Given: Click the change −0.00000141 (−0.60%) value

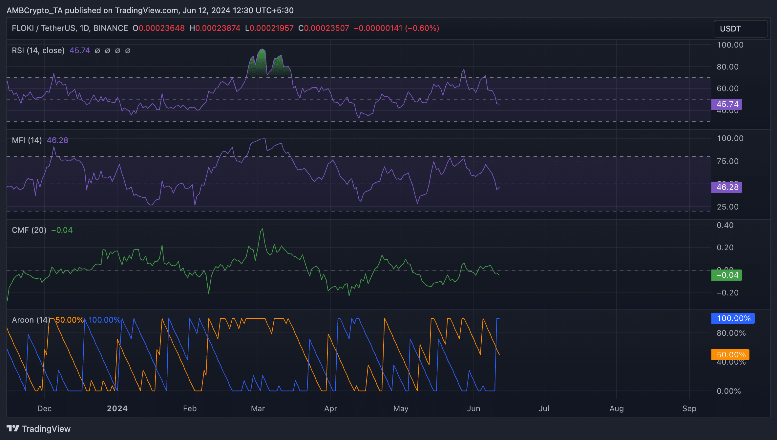Looking at the screenshot, I should click(396, 28).
